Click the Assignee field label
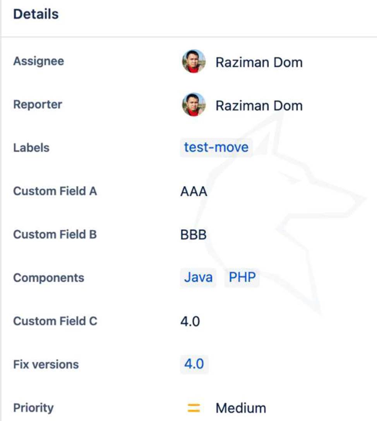Image resolution: width=377 pixels, height=421 pixels. click(39, 61)
